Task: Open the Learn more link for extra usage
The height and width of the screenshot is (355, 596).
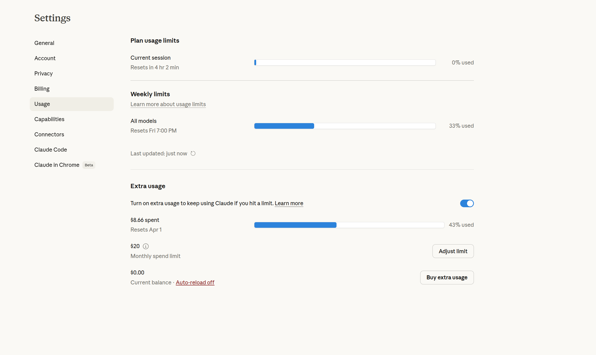Action: [289, 203]
